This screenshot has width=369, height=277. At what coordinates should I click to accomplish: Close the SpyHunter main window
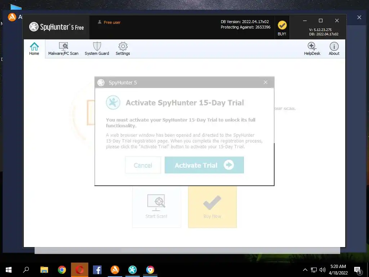[x=337, y=21]
